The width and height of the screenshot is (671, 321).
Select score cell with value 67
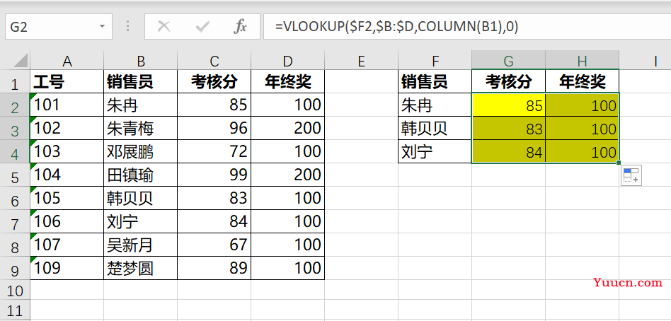[214, 245]
